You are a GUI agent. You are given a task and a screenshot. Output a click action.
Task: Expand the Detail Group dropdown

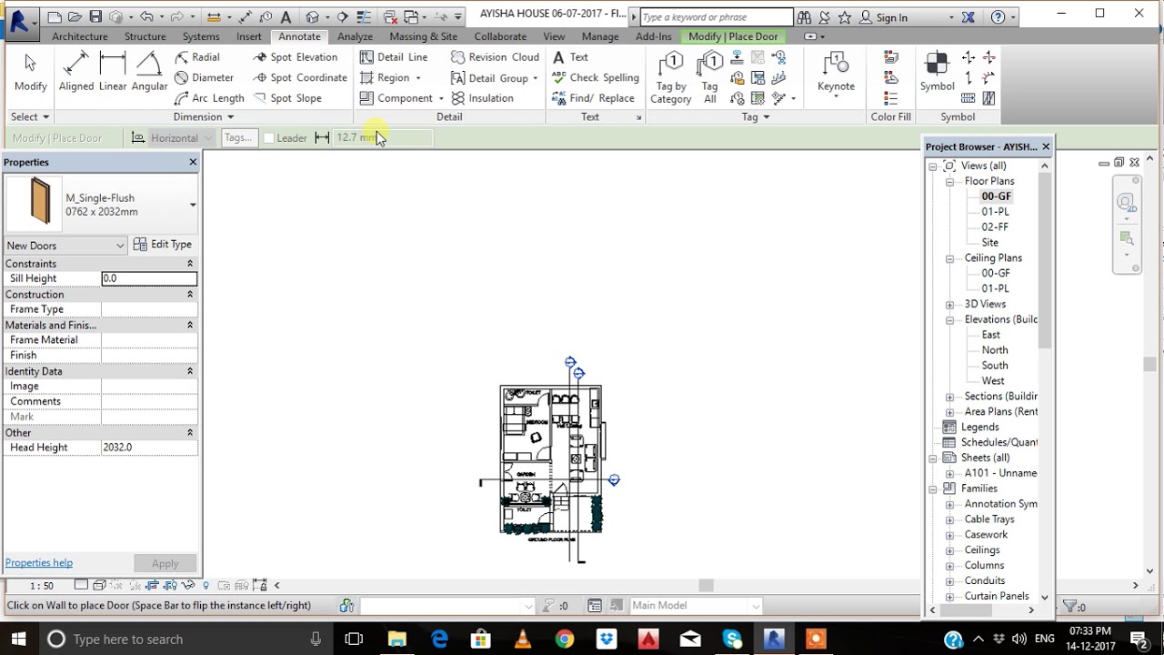pyautogui.click(x=535, y=78)
